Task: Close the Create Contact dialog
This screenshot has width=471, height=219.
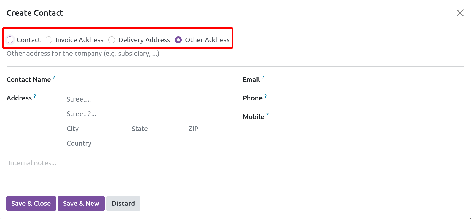Action: pos(460,13)
